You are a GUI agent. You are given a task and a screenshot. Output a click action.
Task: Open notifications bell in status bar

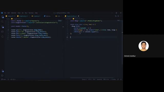[x=121, y=79]
